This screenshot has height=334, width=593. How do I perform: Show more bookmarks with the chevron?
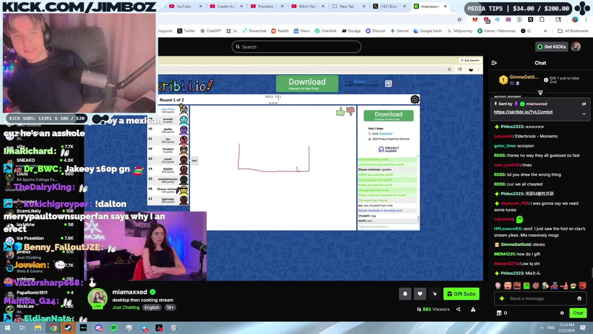(545, 31)
